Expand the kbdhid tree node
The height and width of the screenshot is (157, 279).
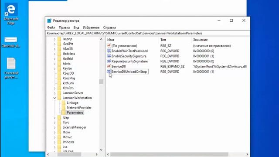coord(54,58)
